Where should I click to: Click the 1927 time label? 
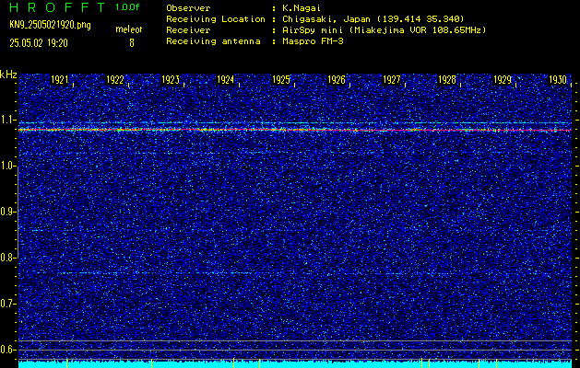tap(392, 80)
